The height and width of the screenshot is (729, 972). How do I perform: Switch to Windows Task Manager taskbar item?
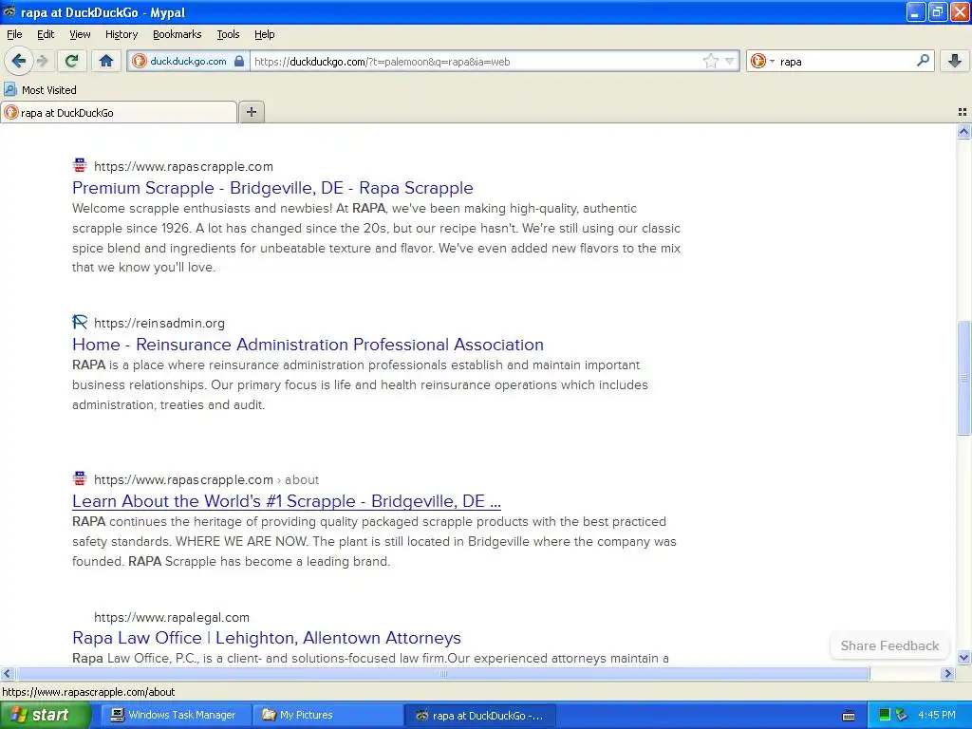(176, 715)
